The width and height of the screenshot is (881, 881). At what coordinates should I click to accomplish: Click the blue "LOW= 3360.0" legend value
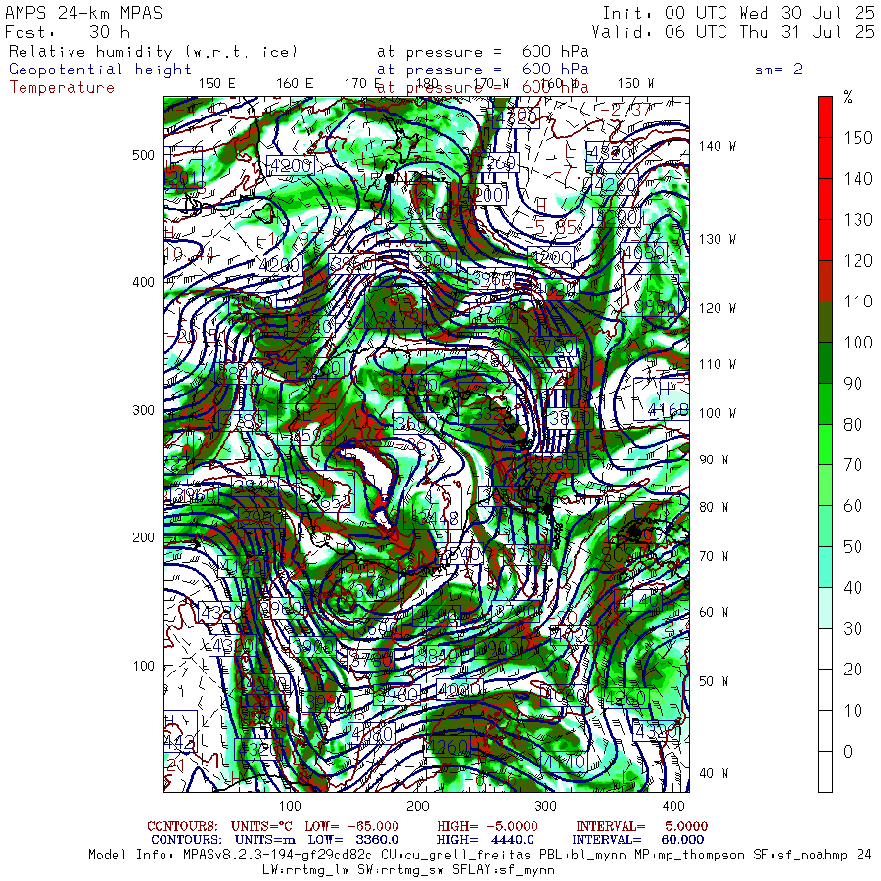[353, 840]
